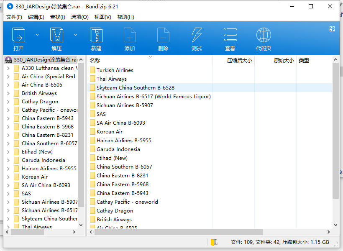Click tree panel vertical scrollbar up arrow

(x=81, y=59)
